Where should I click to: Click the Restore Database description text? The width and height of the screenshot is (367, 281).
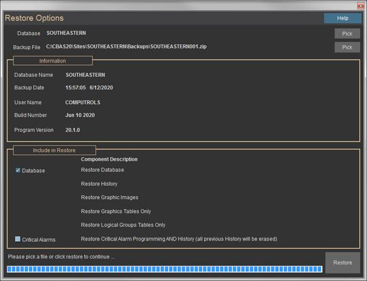pos(102,170)
